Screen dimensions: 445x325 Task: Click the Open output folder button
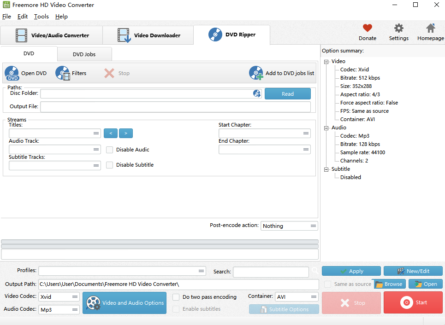[x=426, y=284]
